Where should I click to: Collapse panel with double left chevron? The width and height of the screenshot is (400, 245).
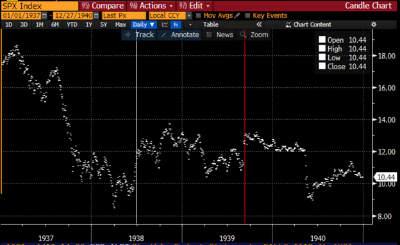coord(259,24)
